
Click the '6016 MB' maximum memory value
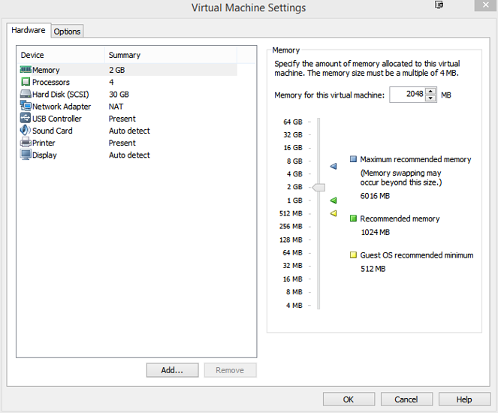coord(375,196)
